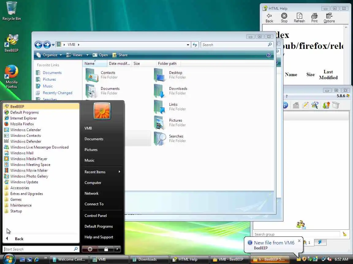
Task: Go forward in Explorer with forward arrow
Action: point(47,45)
